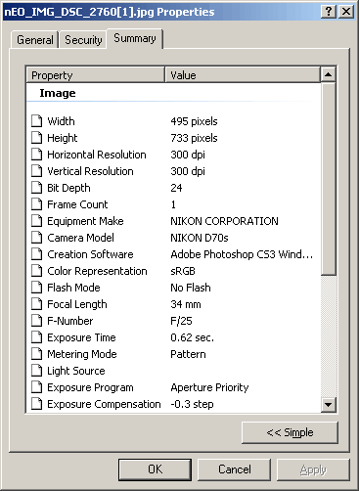This screenshot has width=359, height=491.
Task: Select the Summary tab
Action: tap(135, 38)
